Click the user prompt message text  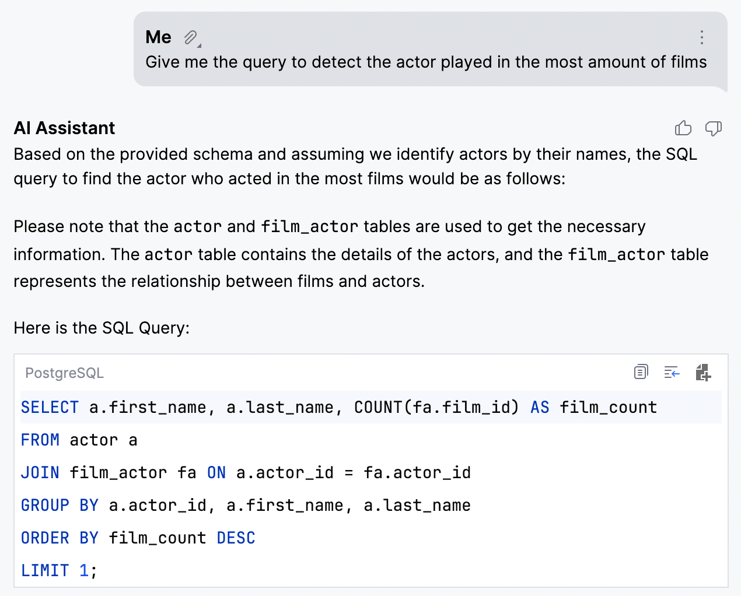pos(426,62)
